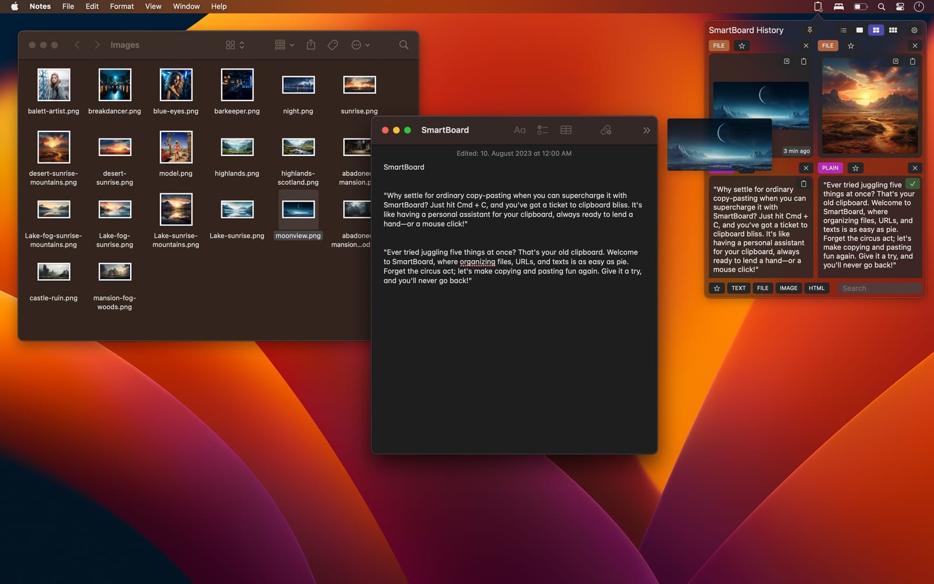Image resolution: width=934 pixels, height=584 pixels.
Task: Filter SmartBoard history by IMAGE
Action: tap(789, 288)
